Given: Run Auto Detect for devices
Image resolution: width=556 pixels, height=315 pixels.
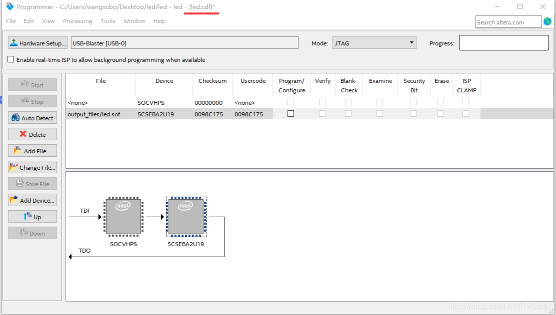Looking at the screenshot, I should [x=32, y=118].
